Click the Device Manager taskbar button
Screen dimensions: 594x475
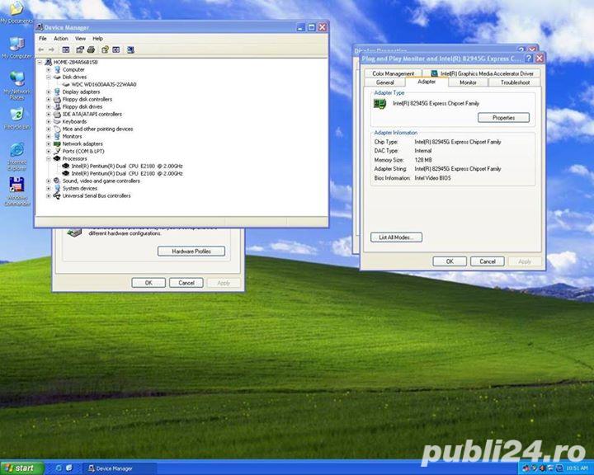(x=120, y=468)
